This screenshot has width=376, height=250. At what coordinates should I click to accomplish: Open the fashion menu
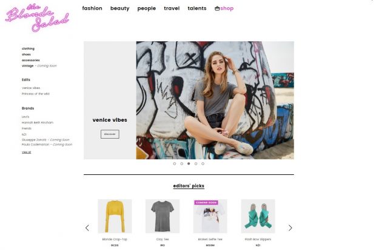(92, 8)
